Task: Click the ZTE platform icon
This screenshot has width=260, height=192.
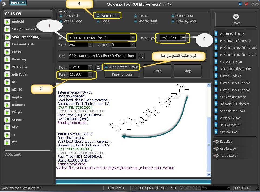Action: pyautogui.click(x=7, y=142)
